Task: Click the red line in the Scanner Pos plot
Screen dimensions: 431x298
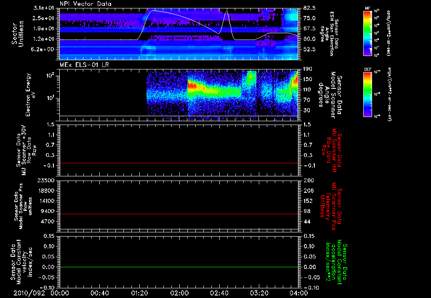Action: point(179,214)
